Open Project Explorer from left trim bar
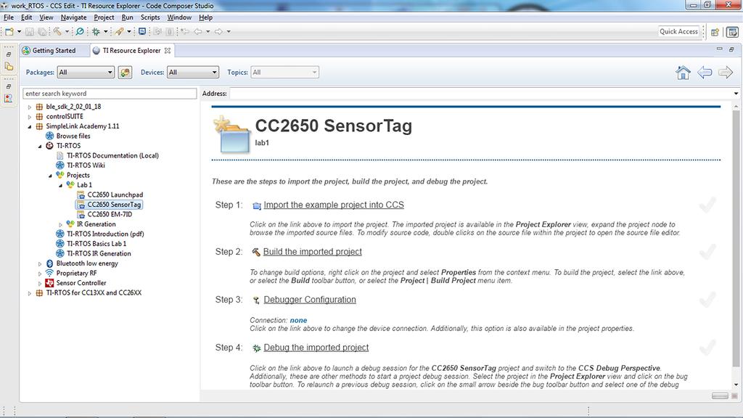This screenshot has height=418, width=743. click(9, 66)
